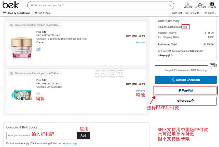Click the Find A Store pin icon
The width and height of the screenshot is (219, 147).
point(36,13)
